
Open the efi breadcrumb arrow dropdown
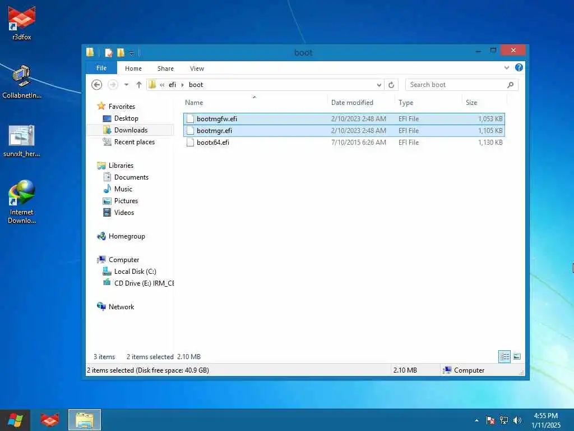point(182,85)
